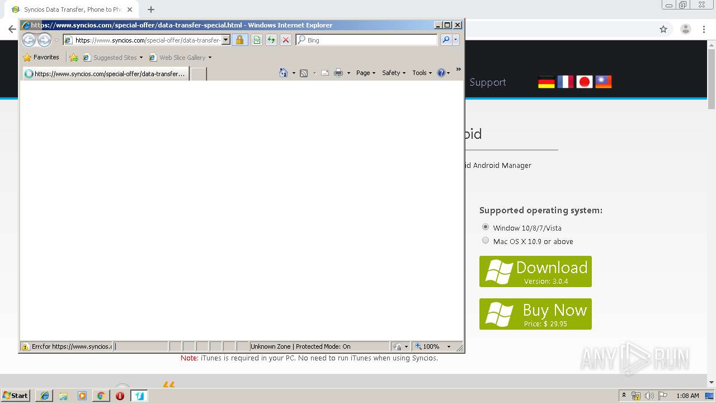716x403 pixels.
Task: Open the IE RSS feeds icon
Action: [304, 73]
